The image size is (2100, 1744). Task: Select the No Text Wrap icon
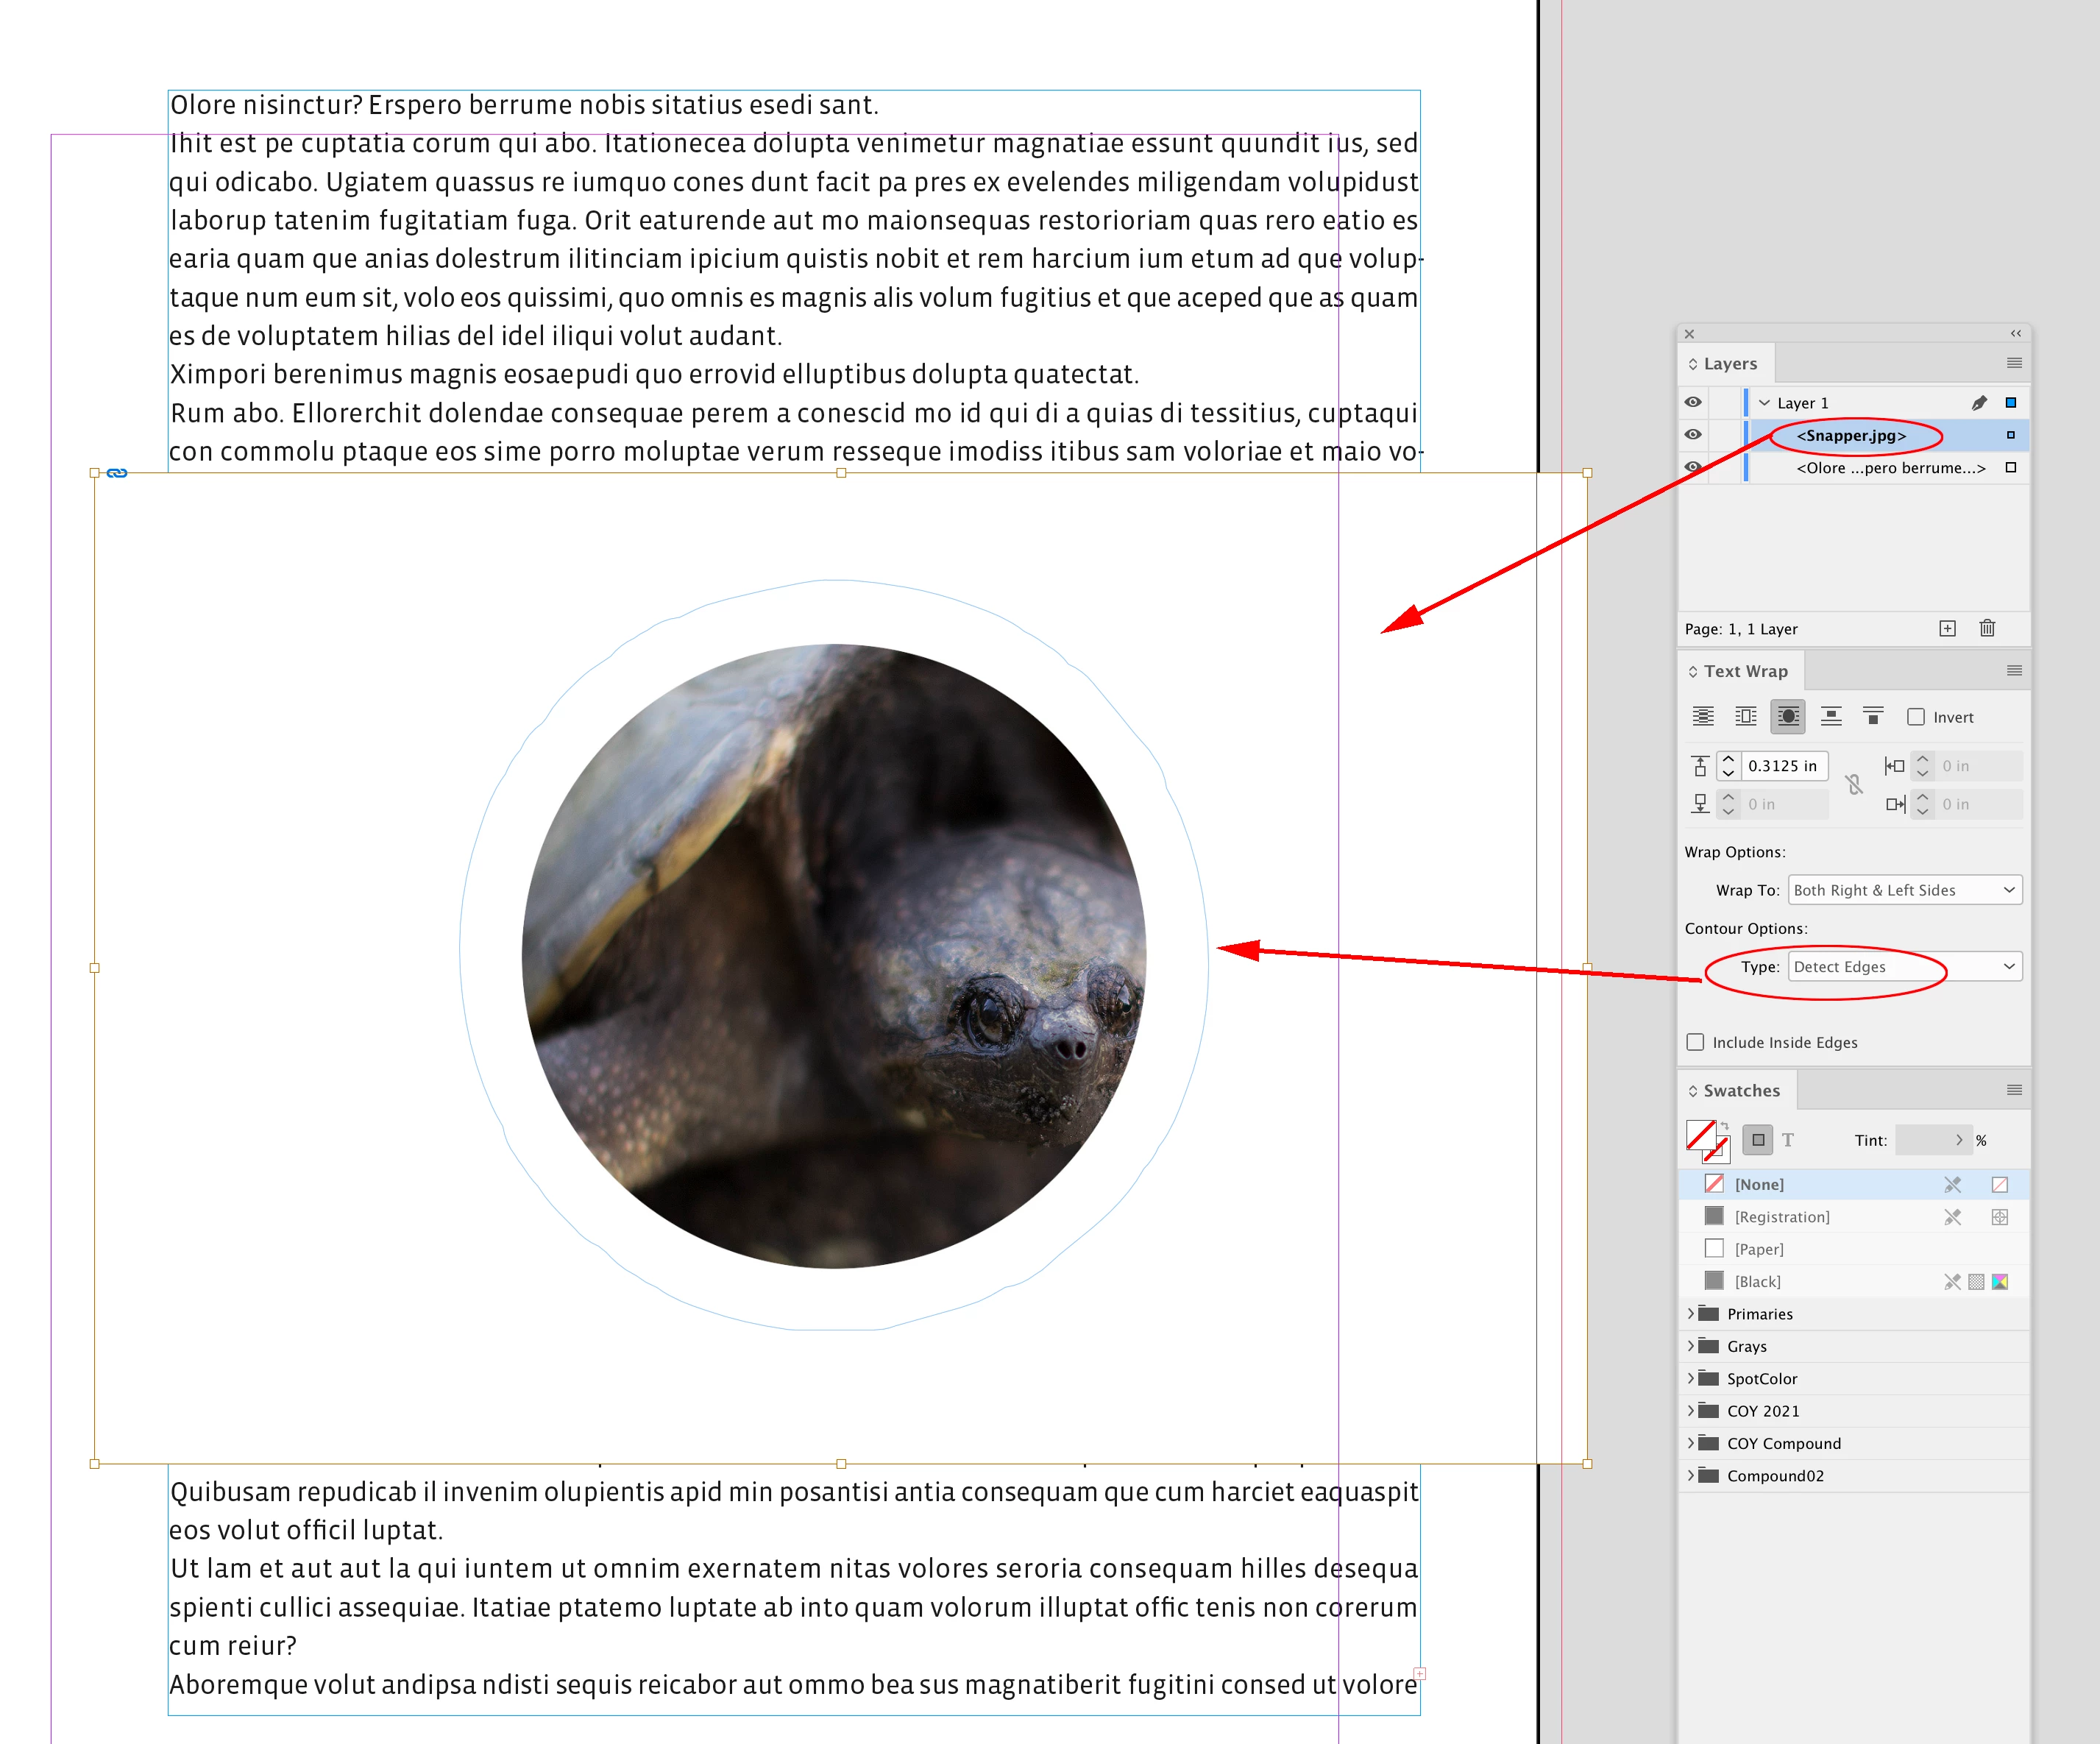pyautogui.click(x=1702, y=716)
